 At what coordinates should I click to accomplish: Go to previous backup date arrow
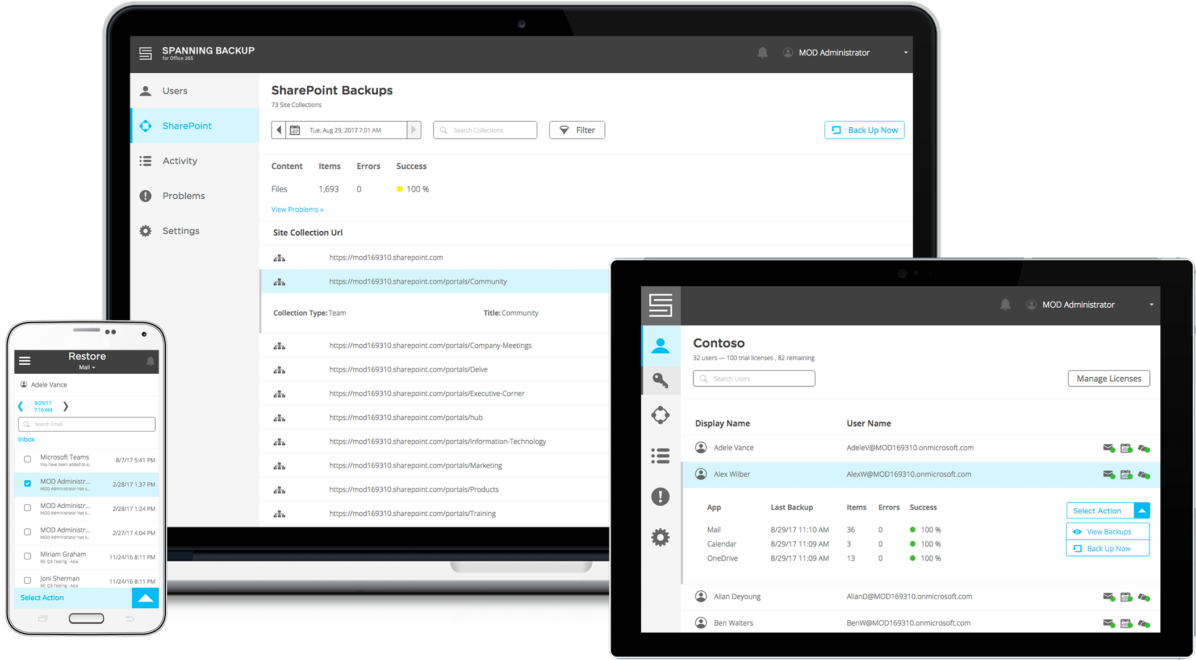278,130
